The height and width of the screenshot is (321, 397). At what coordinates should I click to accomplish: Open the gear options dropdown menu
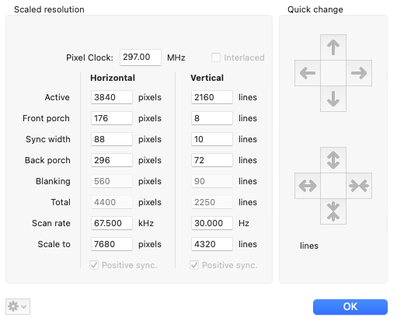click(x=18, y=306)
